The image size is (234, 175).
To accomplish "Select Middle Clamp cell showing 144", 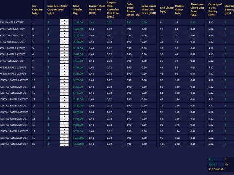I will point(182,105).
